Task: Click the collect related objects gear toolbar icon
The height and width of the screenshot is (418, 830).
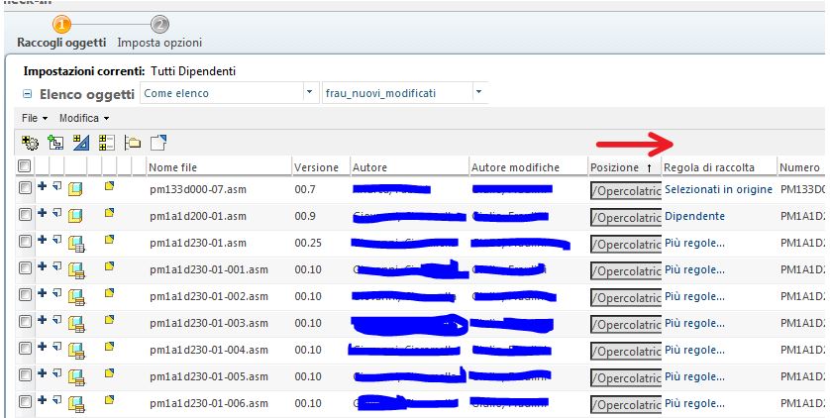Action: [30, 143]
